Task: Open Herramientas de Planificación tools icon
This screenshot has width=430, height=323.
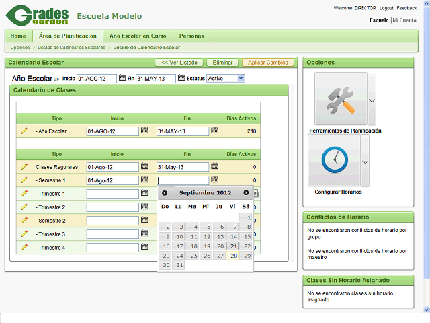Action: pos(341,99)
